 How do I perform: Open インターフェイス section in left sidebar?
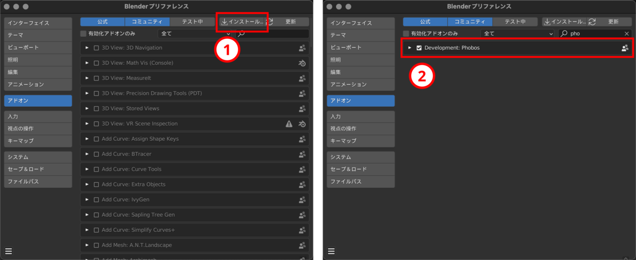(38, 23)
